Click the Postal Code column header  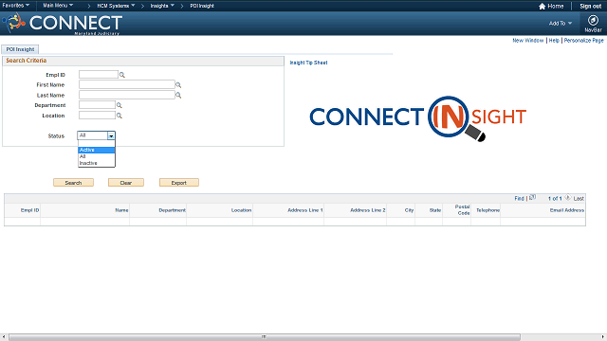point(462,210)
